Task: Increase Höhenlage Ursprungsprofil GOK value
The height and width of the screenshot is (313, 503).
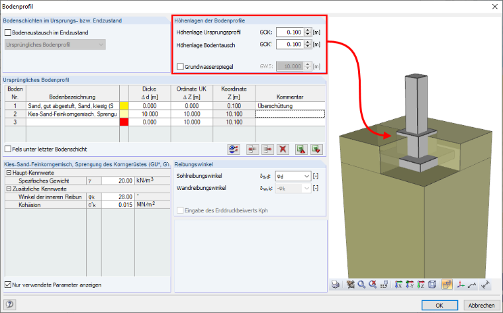Action: (x=308, y=30)
